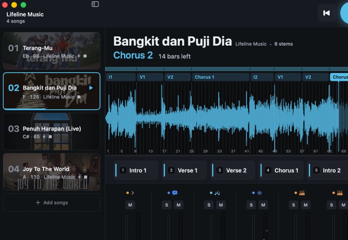This screenshot has height=240, width=348.
Task: Jump to the first V1 section marker
Action: (150, 77)
